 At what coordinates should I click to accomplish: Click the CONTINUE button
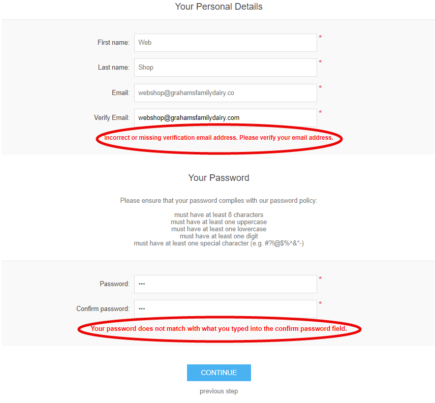tap(219, 373)
